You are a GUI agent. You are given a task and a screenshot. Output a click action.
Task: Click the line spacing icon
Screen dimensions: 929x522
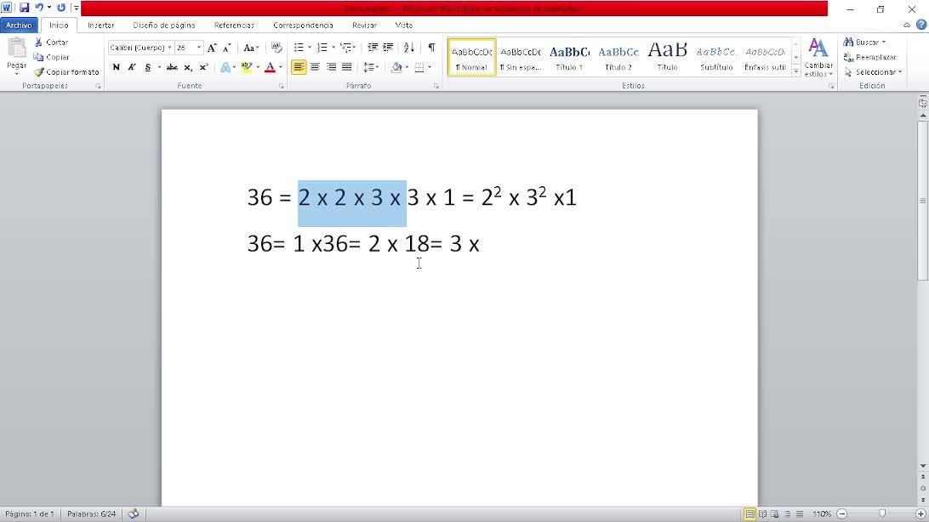[370, 67]
